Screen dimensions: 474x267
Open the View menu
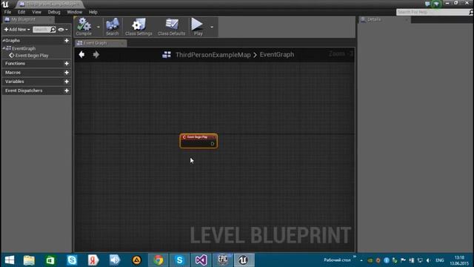tap(36, 12)
